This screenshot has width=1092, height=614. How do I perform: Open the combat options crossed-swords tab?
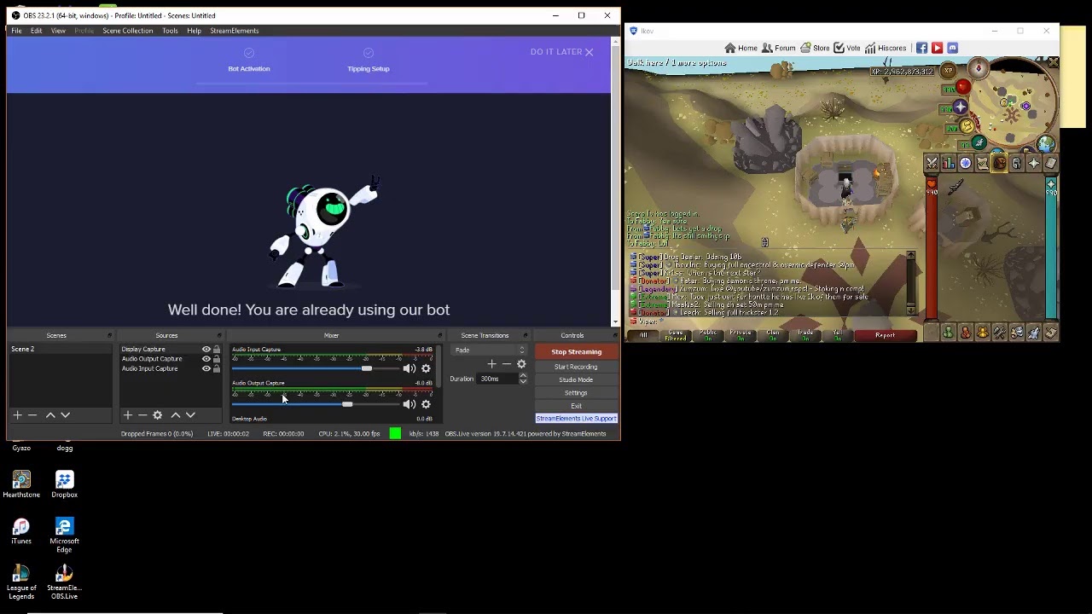932,164
